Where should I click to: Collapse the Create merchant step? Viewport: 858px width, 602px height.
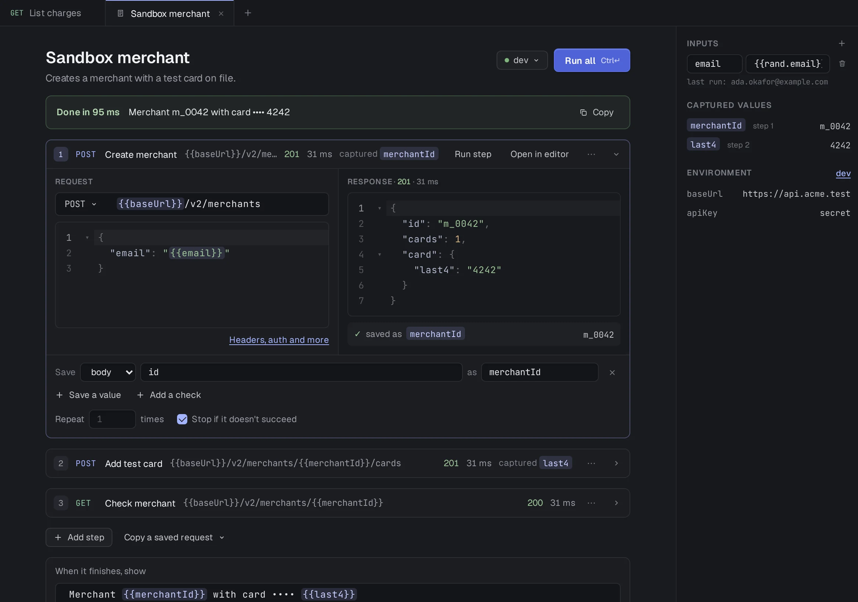616,154
